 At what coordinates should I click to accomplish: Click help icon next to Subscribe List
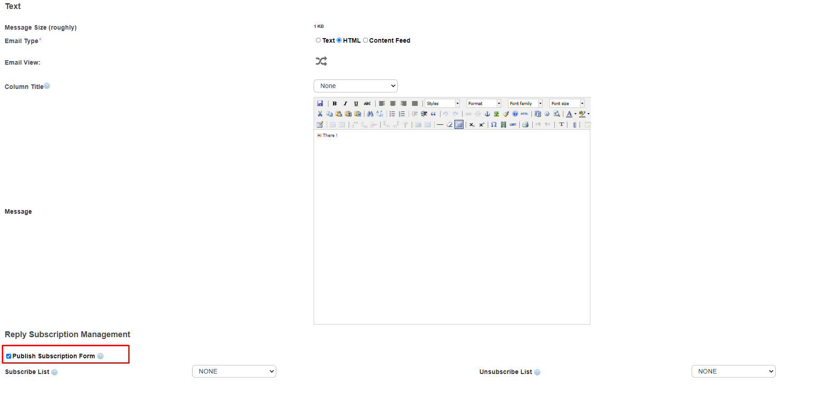(54, 372)
